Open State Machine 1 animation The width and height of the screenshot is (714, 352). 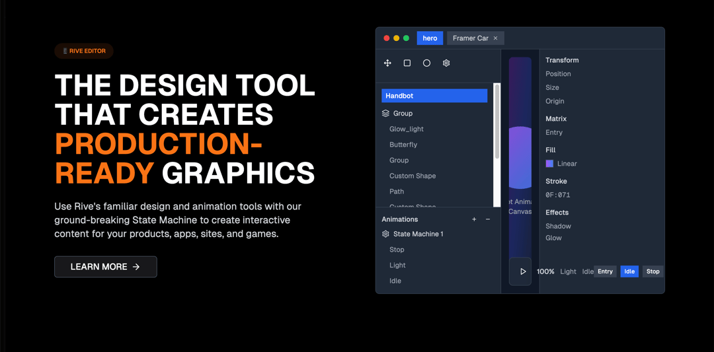point(418,234)
